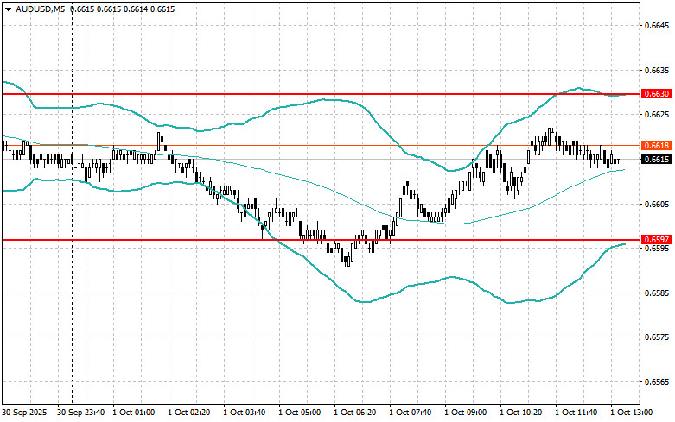Click the 1 Oct 02:20 time label
675x422 pixels.
189,413
